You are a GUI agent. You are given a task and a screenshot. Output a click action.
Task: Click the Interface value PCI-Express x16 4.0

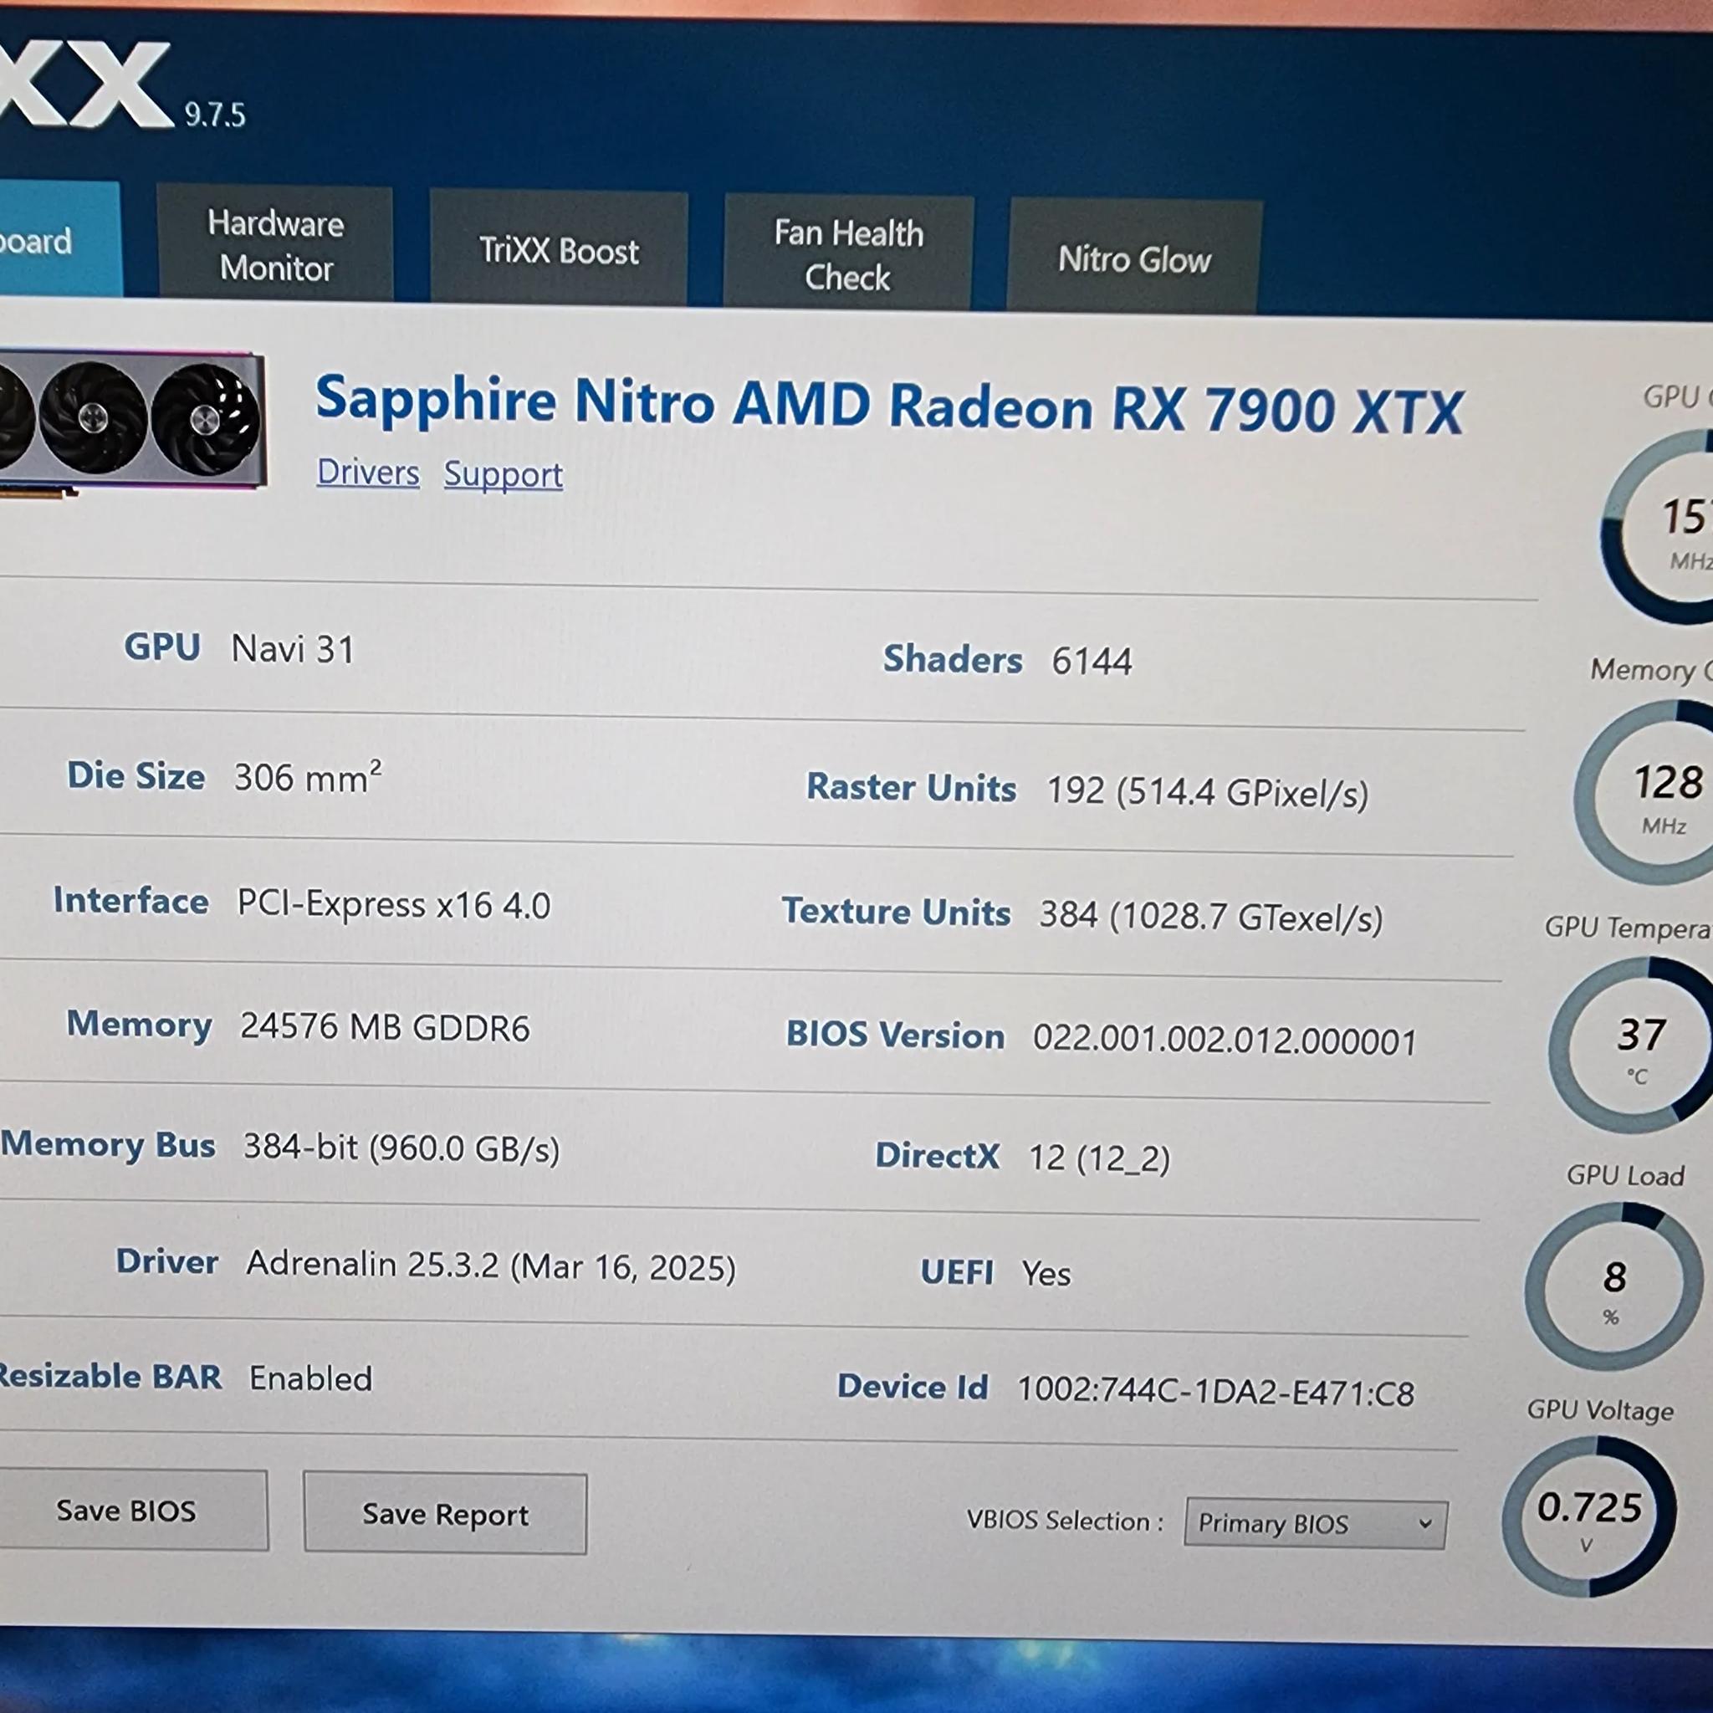pos(394,905)
